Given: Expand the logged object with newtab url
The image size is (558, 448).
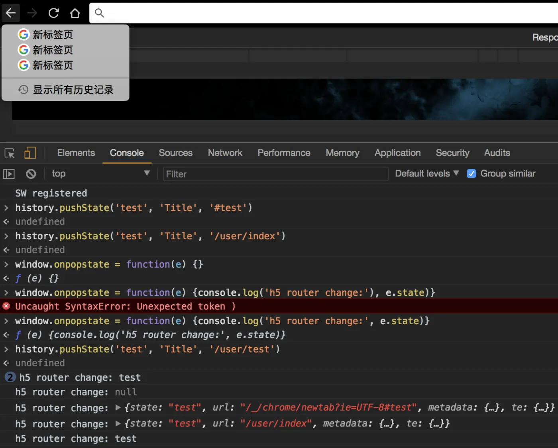Looking at the screenshot, I should 118,408.
